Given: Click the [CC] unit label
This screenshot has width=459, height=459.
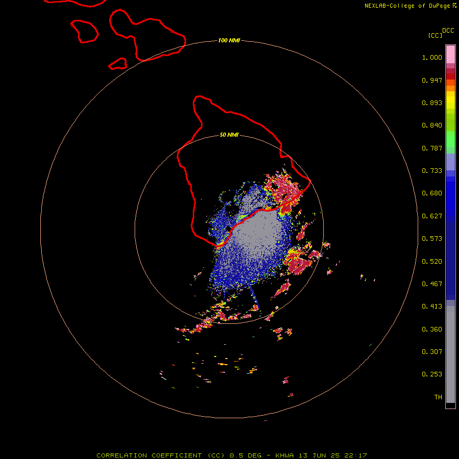Looking at the screenshot, I should pyautogui.click(x=436, y=35).
